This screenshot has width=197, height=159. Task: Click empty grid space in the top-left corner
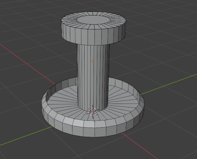pos(19,16)
